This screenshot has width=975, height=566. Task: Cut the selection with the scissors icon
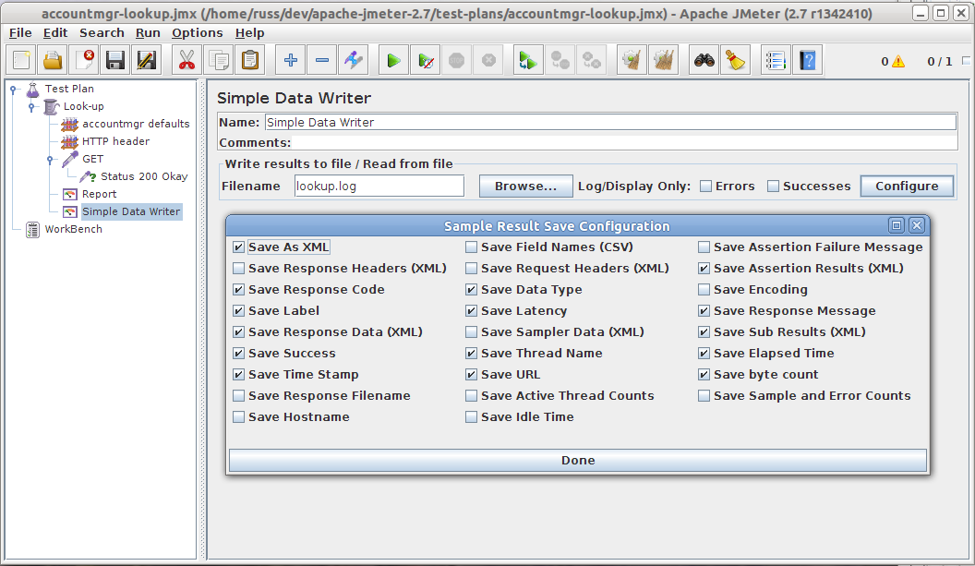[x=187, y=60]
